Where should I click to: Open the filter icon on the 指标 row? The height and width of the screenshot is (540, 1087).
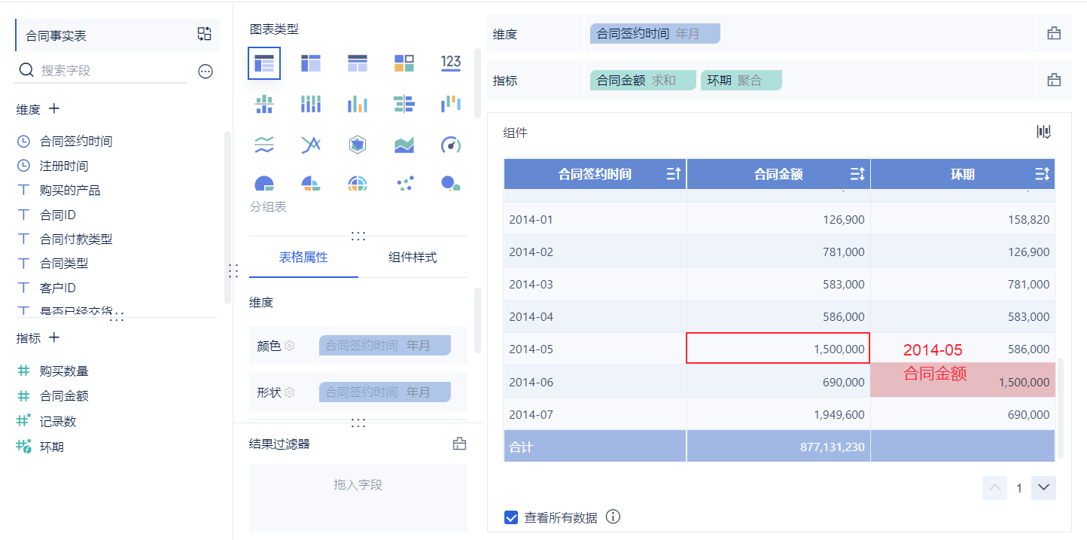[x=1054, y=80]
